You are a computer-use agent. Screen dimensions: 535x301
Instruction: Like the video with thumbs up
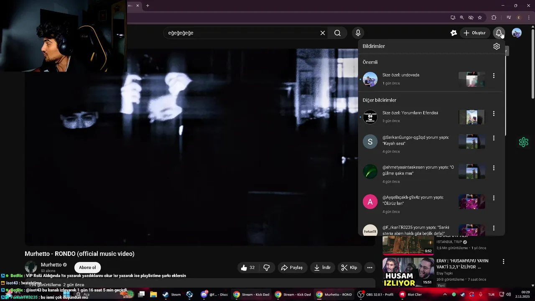click(248, 268)
